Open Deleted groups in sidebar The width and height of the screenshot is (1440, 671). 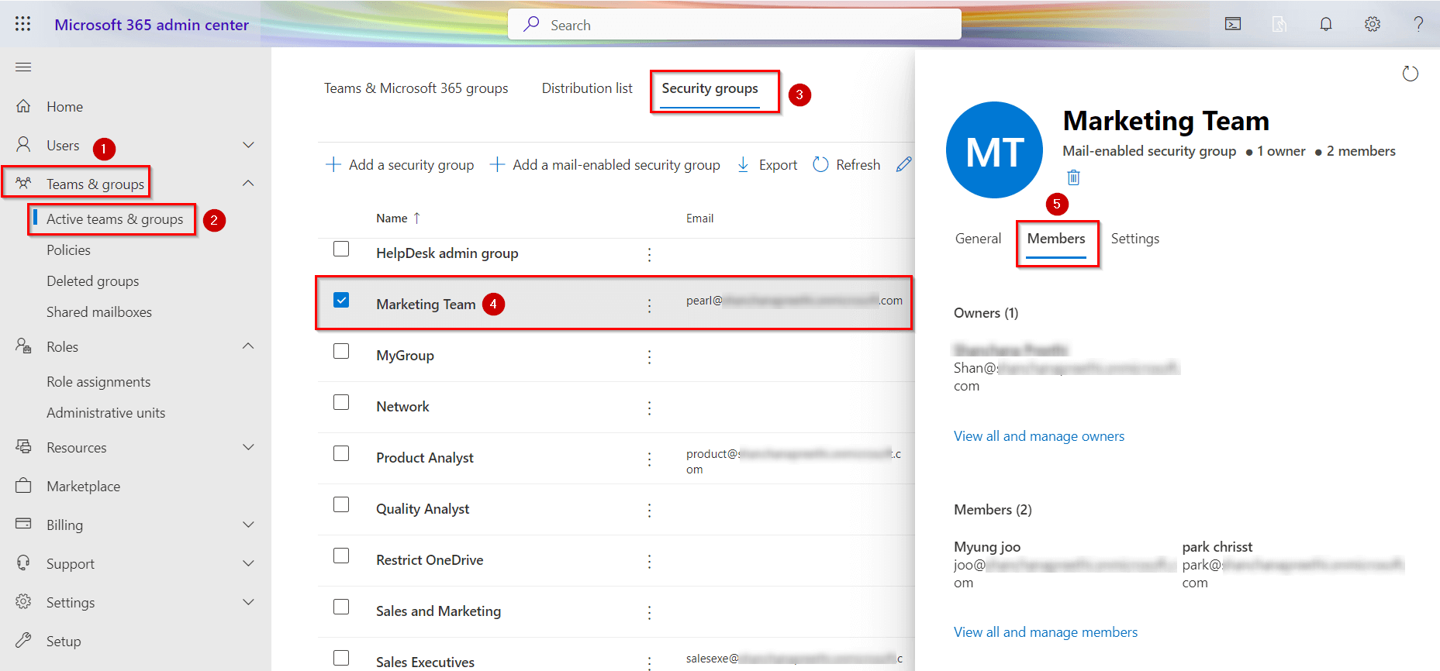[92, 281]
